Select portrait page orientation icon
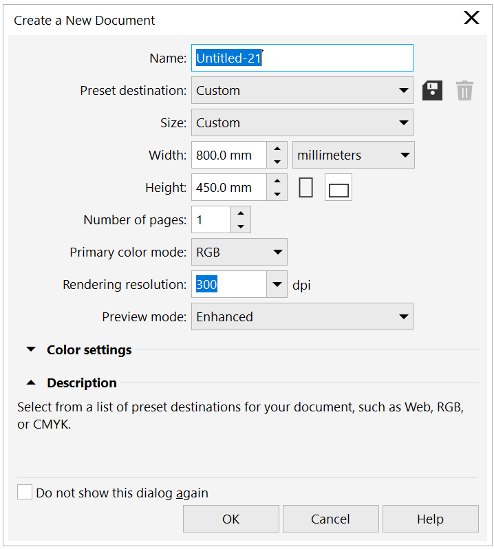The width and height of the screenshot is (494, 549). pos(306,187)
